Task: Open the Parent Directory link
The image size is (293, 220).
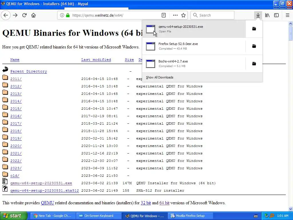Action: click(x=29, y=71)
